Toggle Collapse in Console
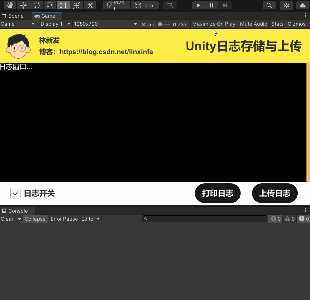The image size is (310, 300). (35, 219)
